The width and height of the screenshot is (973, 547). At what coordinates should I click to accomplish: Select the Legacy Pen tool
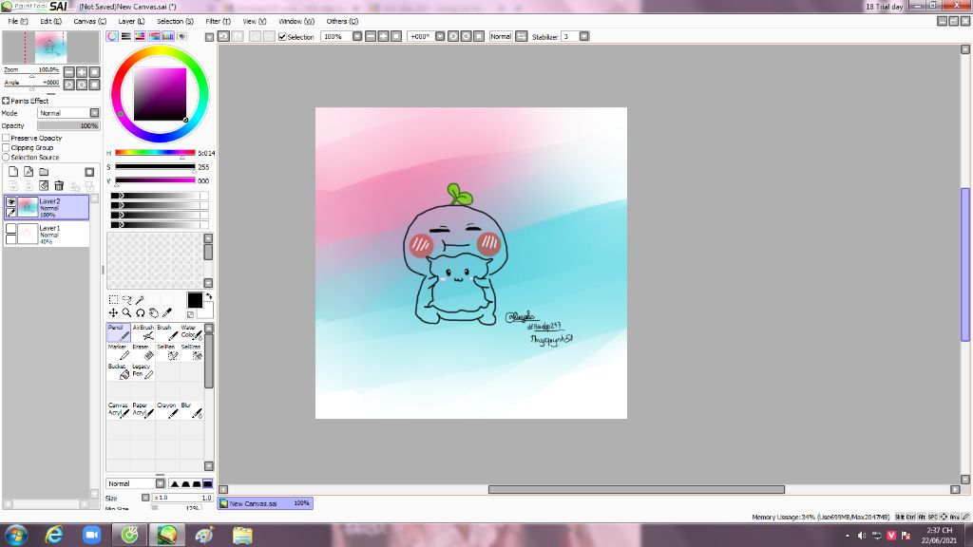click(143, 371)
